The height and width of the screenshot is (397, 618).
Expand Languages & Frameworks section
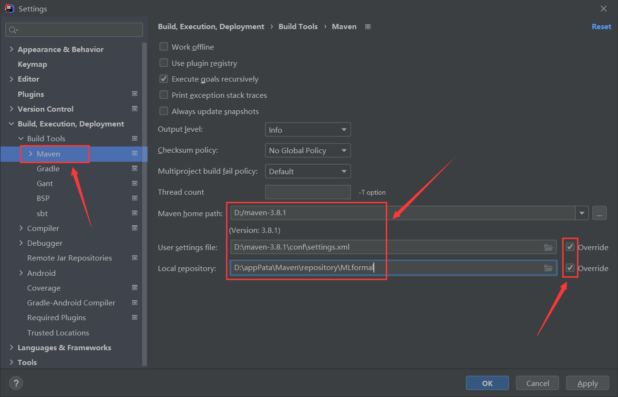click(x=11, y=347)
